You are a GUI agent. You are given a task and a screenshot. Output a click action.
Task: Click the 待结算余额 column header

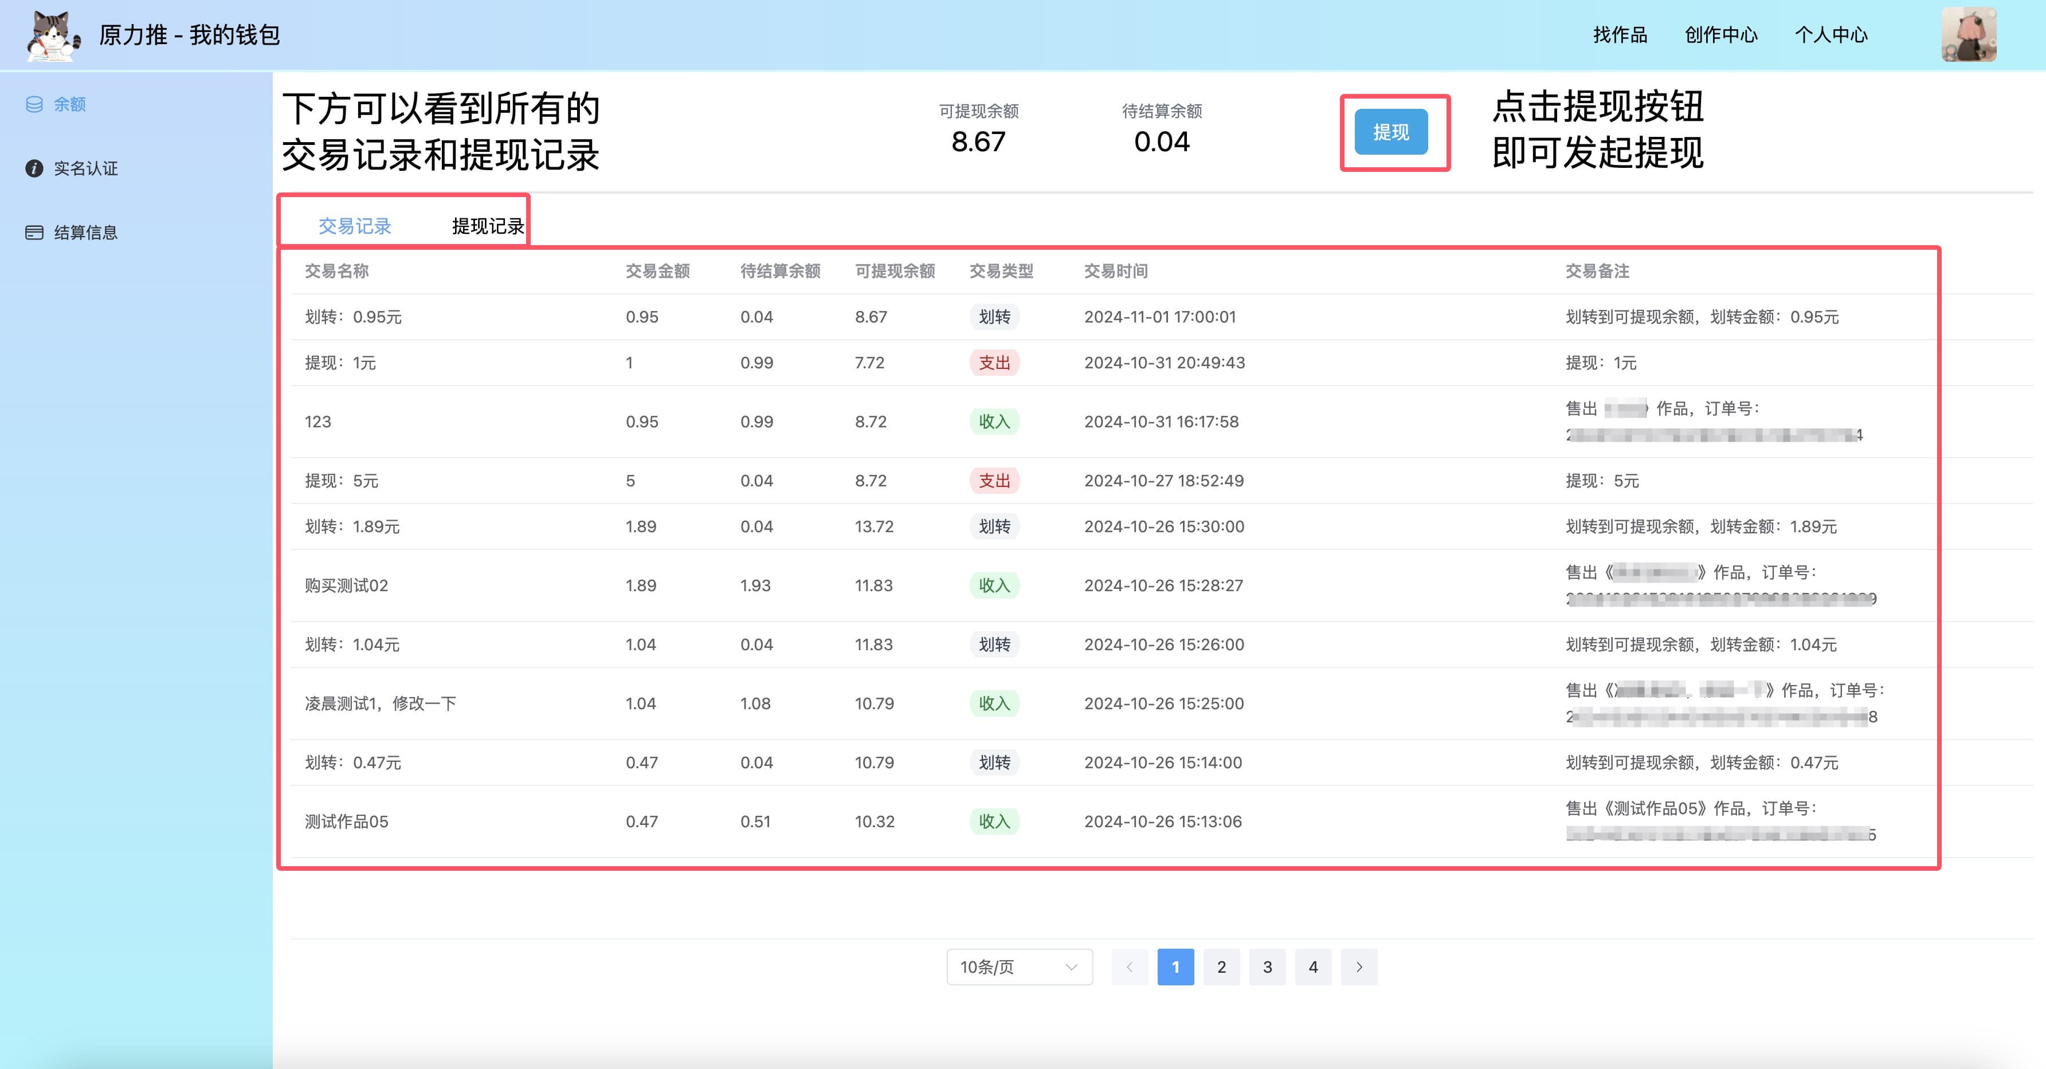(780, 271)
